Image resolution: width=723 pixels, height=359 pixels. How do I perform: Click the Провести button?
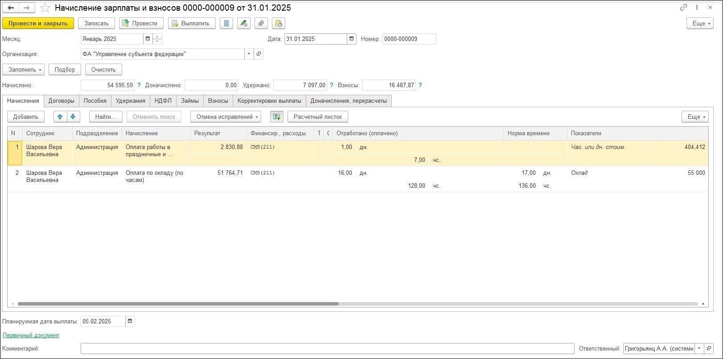[x=141, y=23]
